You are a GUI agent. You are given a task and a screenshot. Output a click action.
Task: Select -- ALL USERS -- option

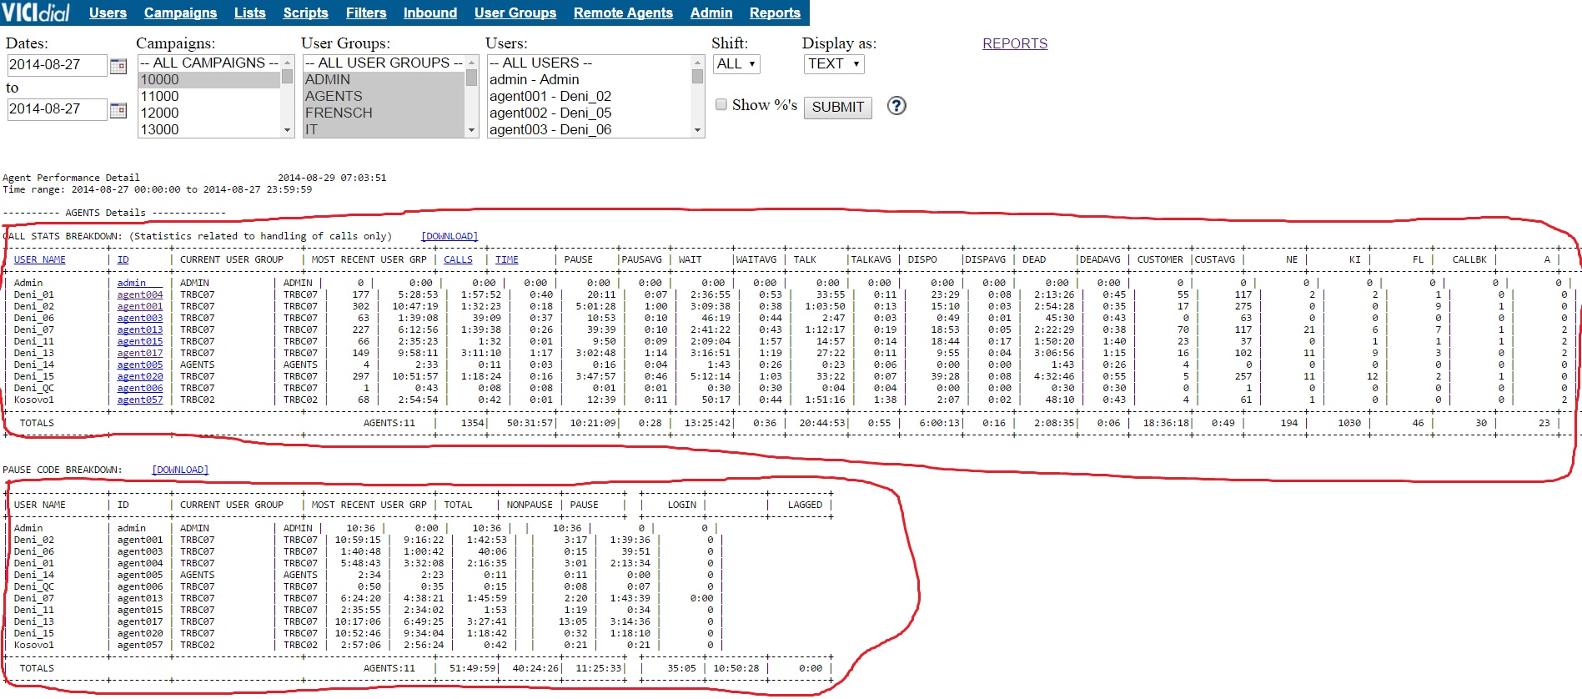[x=590, y=63]
